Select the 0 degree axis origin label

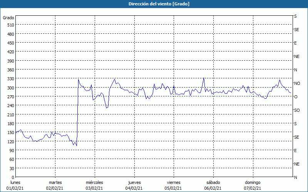[13, 177]
